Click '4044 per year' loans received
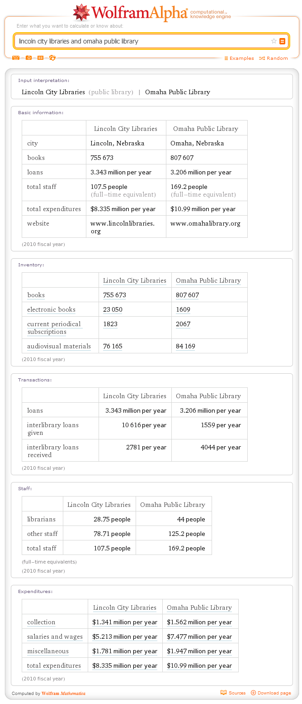Viewport: 302px width, 704px height. 221,447
